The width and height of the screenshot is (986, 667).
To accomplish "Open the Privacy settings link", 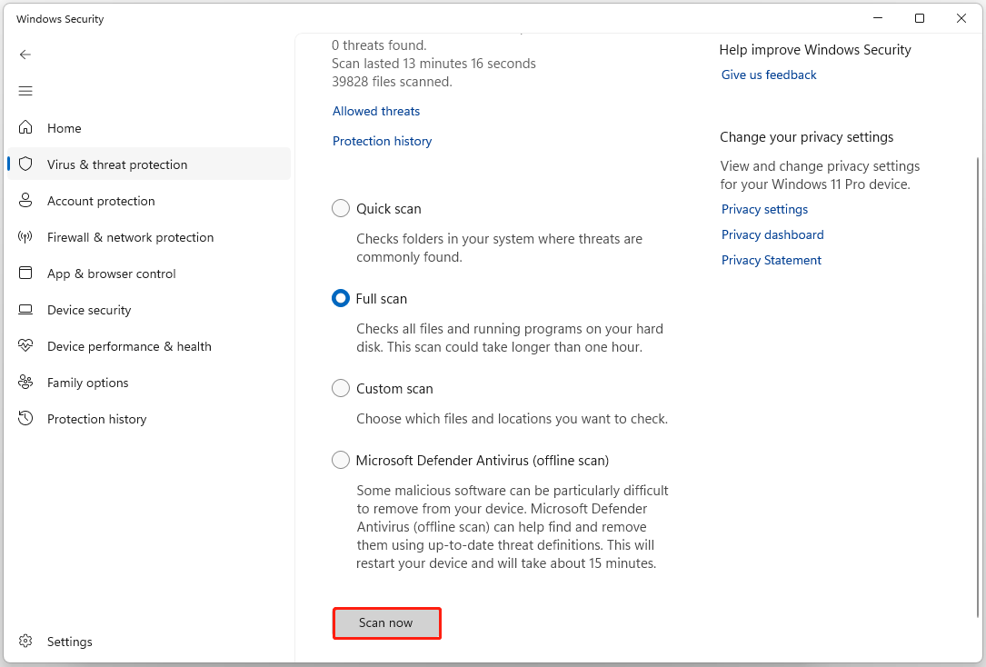I will [764, 209].
